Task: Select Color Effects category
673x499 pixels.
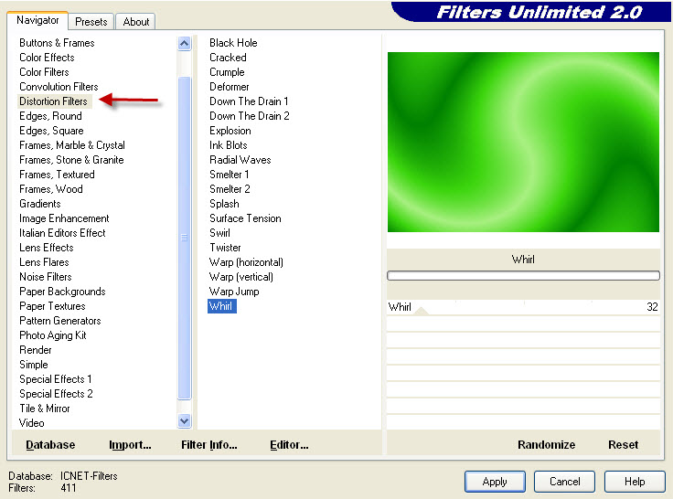Action: click(47, 58)
